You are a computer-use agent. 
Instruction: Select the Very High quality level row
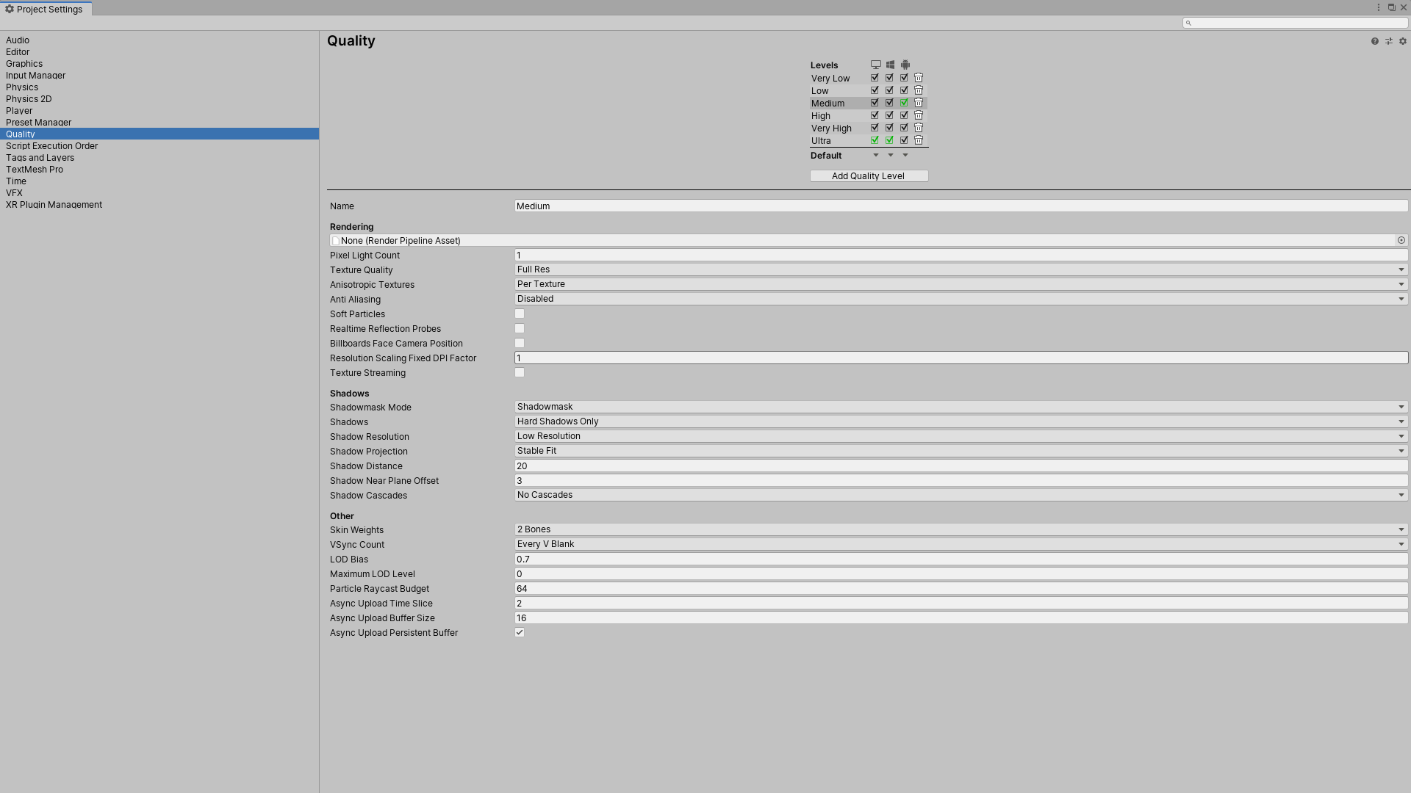pyautogui.click(x=831, y=128)
